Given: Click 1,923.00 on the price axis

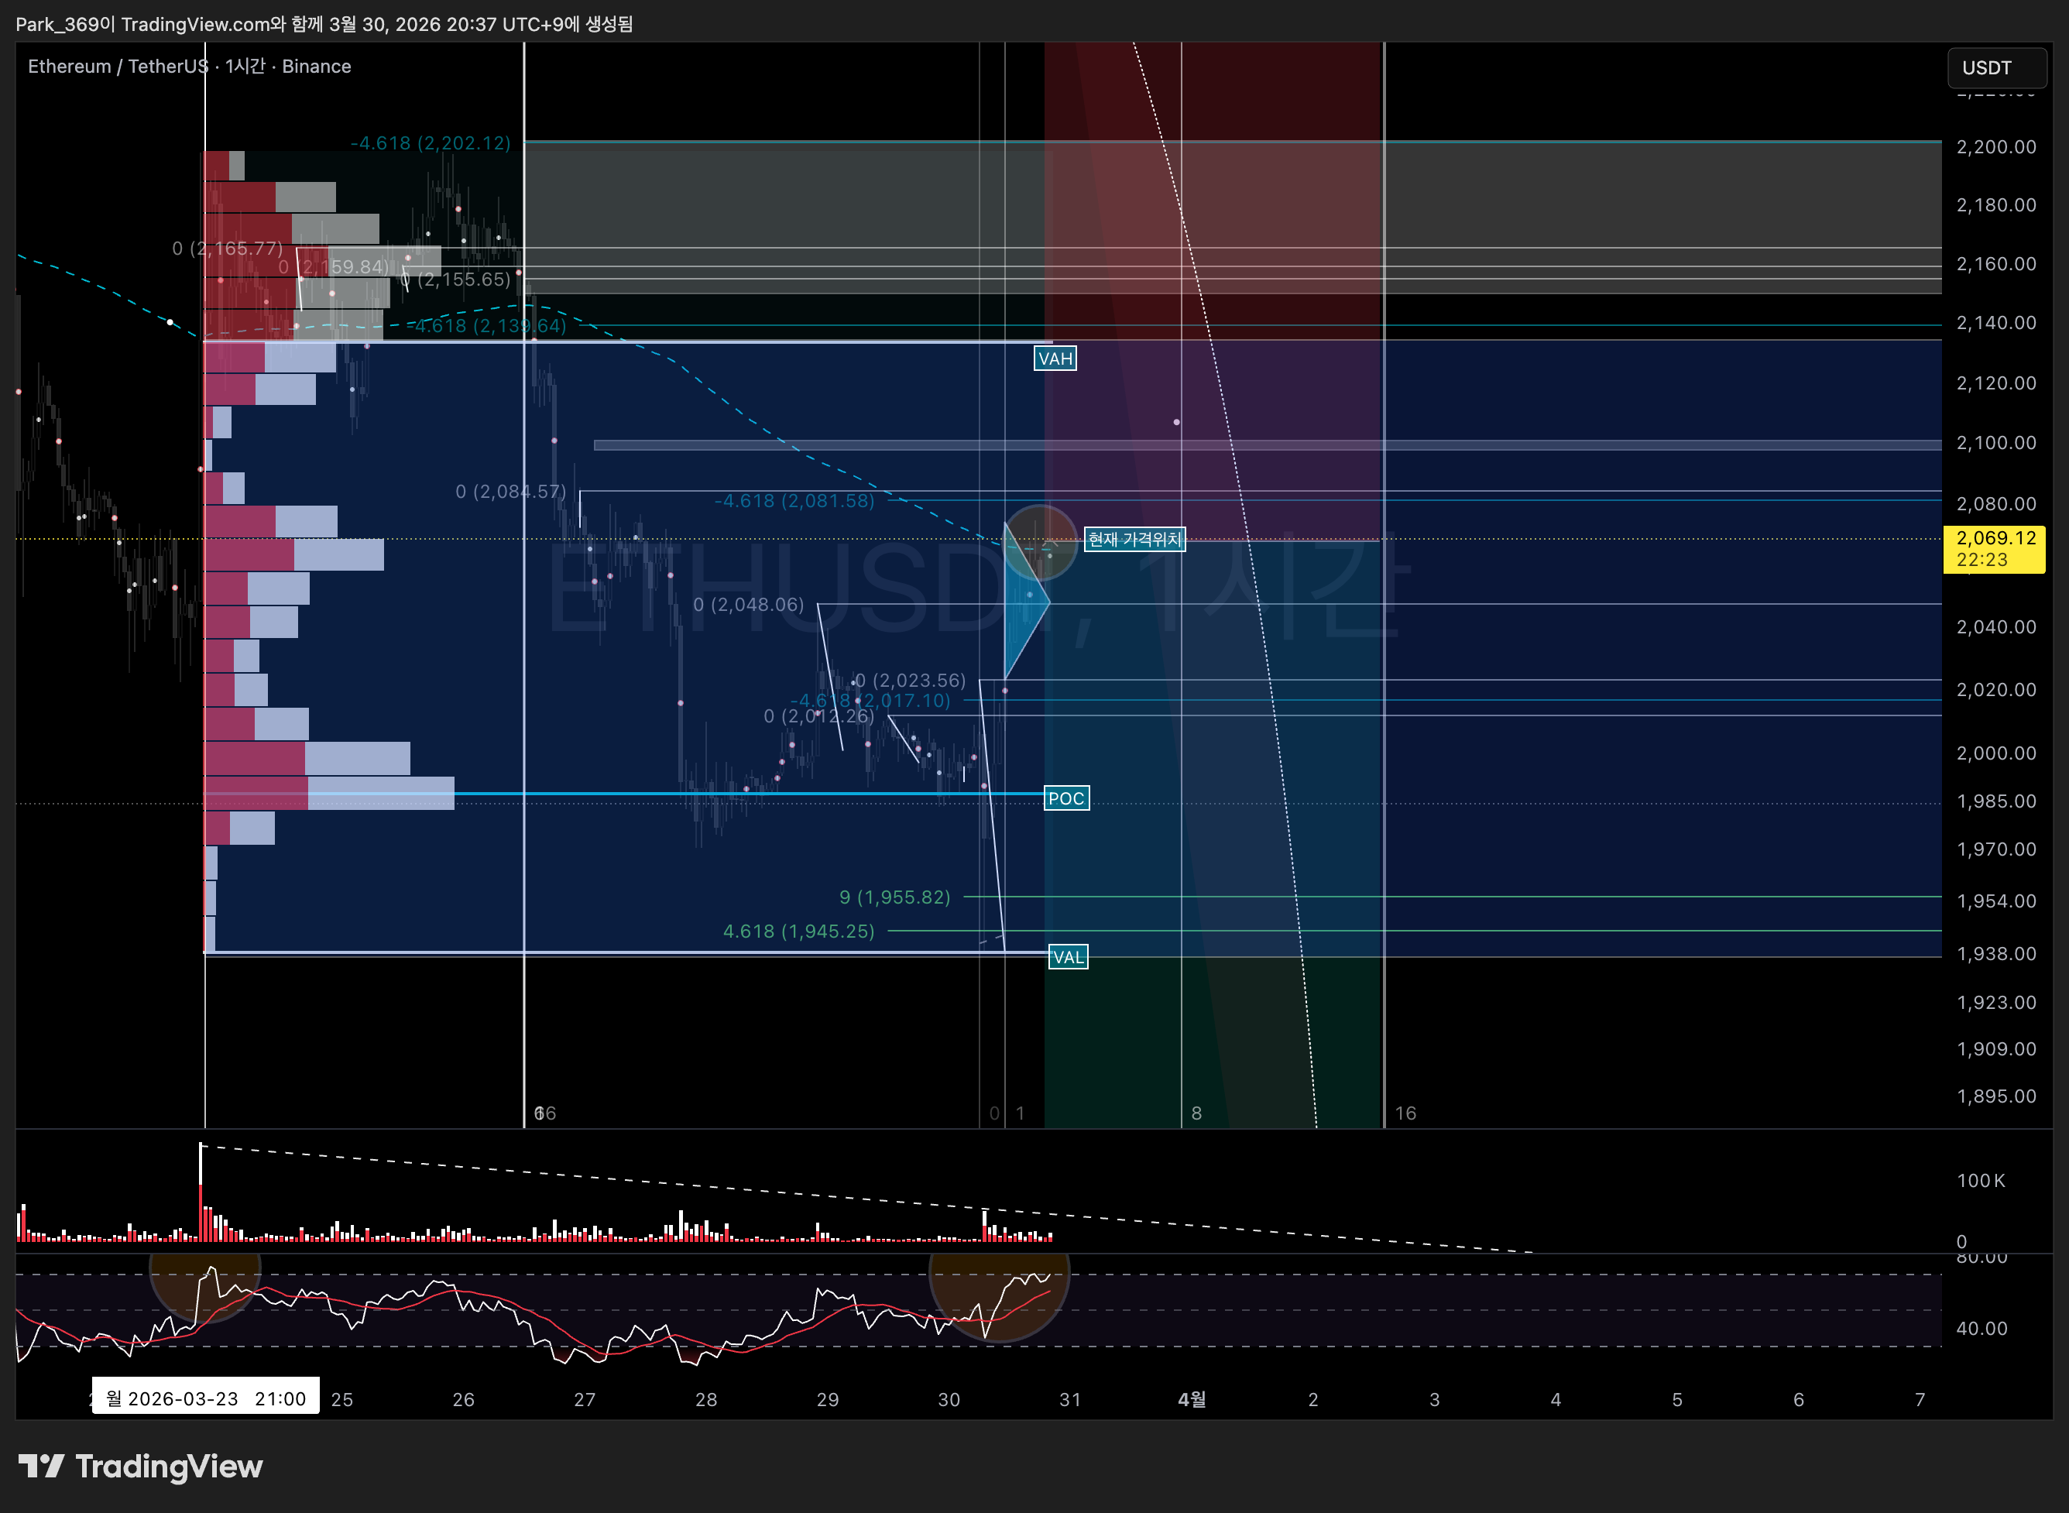Looking at the screenshot, I should click(1995, 1002).
